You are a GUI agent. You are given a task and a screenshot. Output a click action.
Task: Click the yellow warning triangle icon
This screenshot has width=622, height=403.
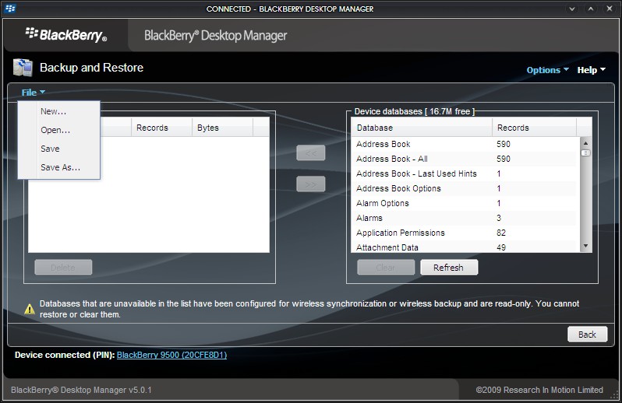[30, 309]
